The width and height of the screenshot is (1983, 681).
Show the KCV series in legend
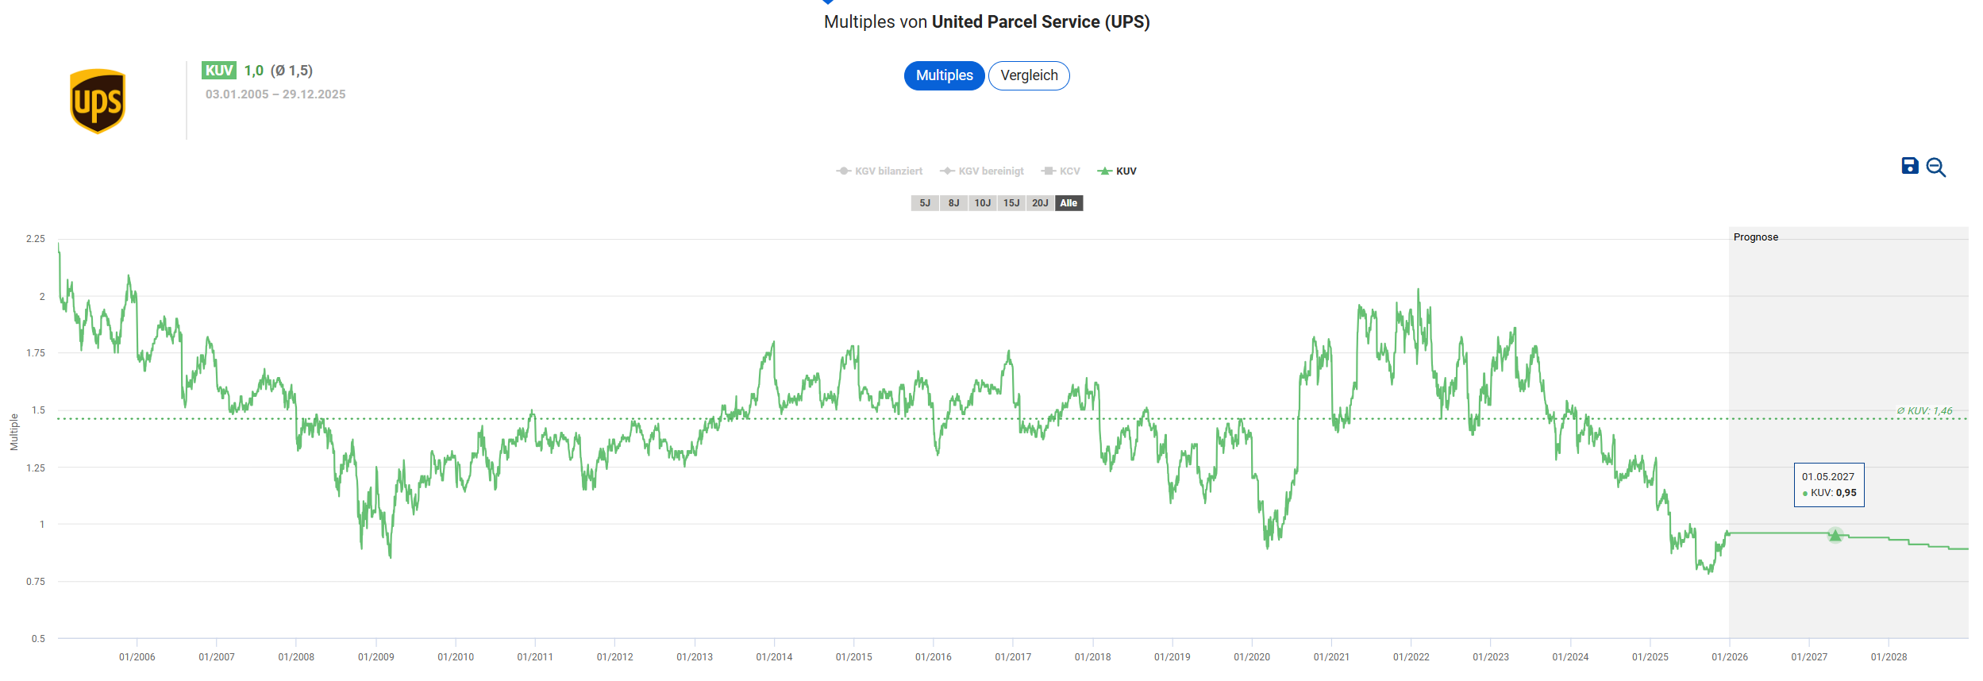1061,171
